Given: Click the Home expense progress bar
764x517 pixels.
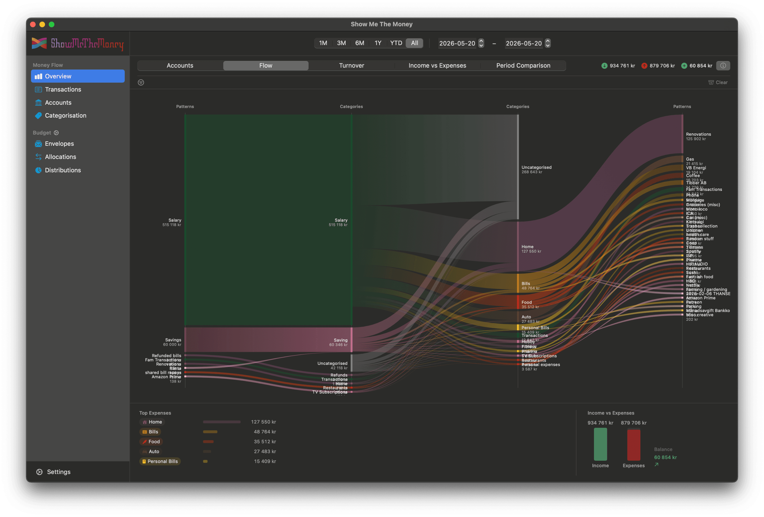Looking at the screenshot, I should click(x=222, y=422).
